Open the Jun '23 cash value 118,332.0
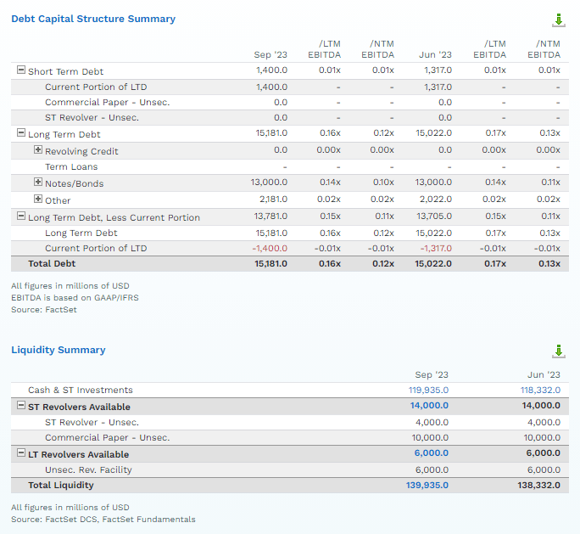 point(540,391)
